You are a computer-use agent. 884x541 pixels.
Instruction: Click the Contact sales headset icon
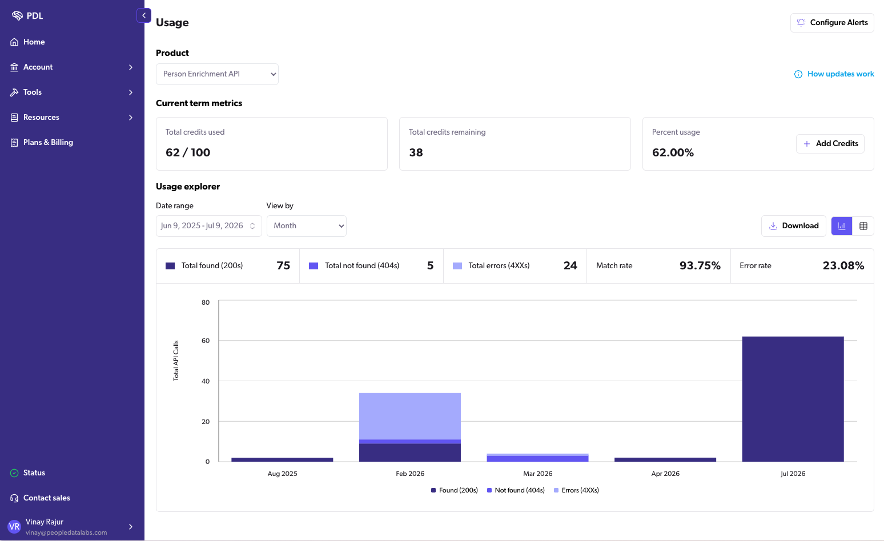(x=14, y=498)
